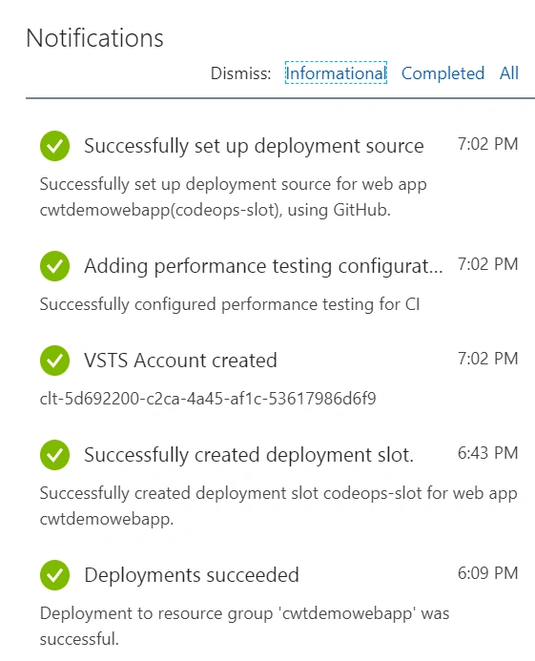Click 'Successfully configured performance testing for CI' text
The height and width of the screenshot is (661, 535).
coord(230,304)
